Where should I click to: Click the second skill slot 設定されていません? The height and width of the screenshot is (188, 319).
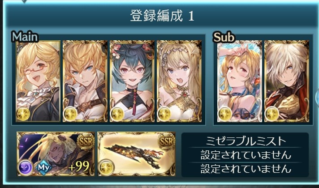click(x=245, y=155)
